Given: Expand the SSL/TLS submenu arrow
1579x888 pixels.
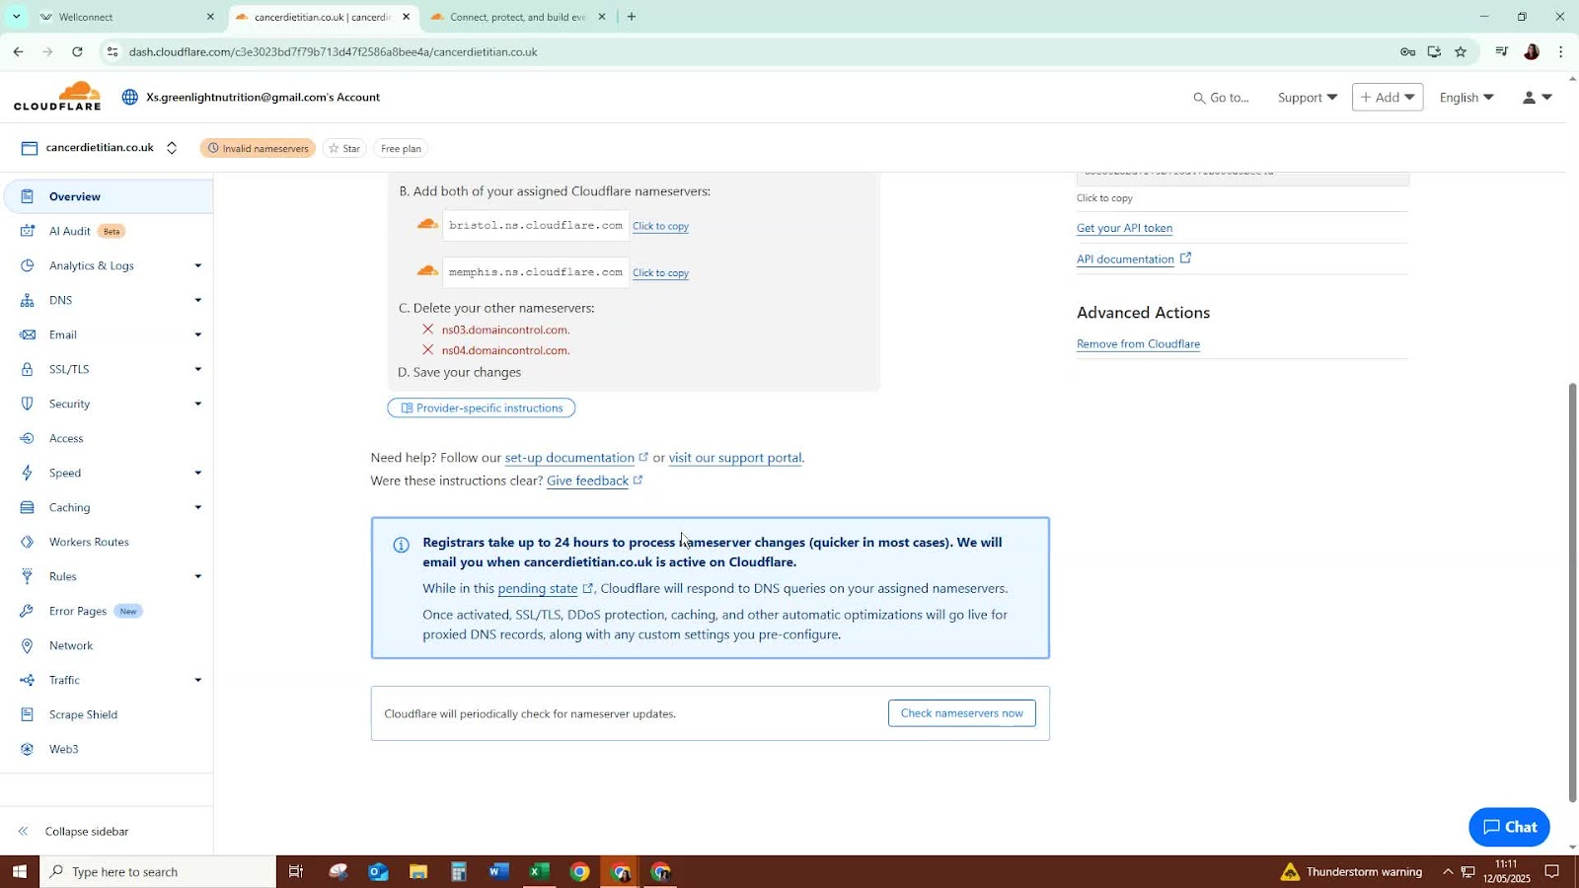Looking at the screenshot, I should [198, 369].
